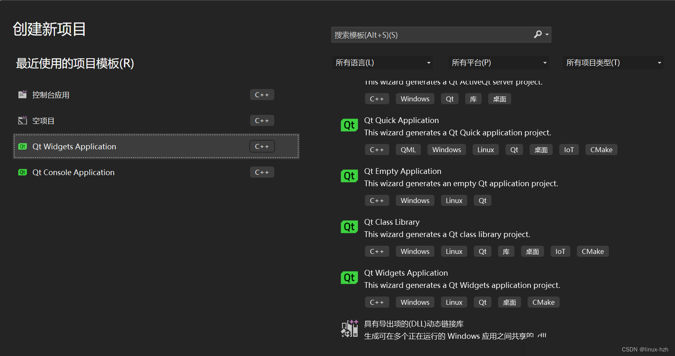Click 库 tag under ActiveQt server template
Image resolution: width=675 pixels, height=356 pixels.
473,99
